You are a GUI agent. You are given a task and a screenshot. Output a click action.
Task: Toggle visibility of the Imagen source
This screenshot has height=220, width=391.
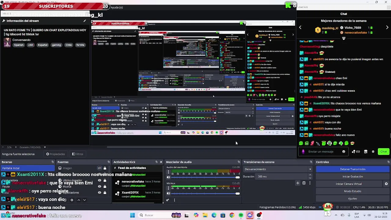100,168
